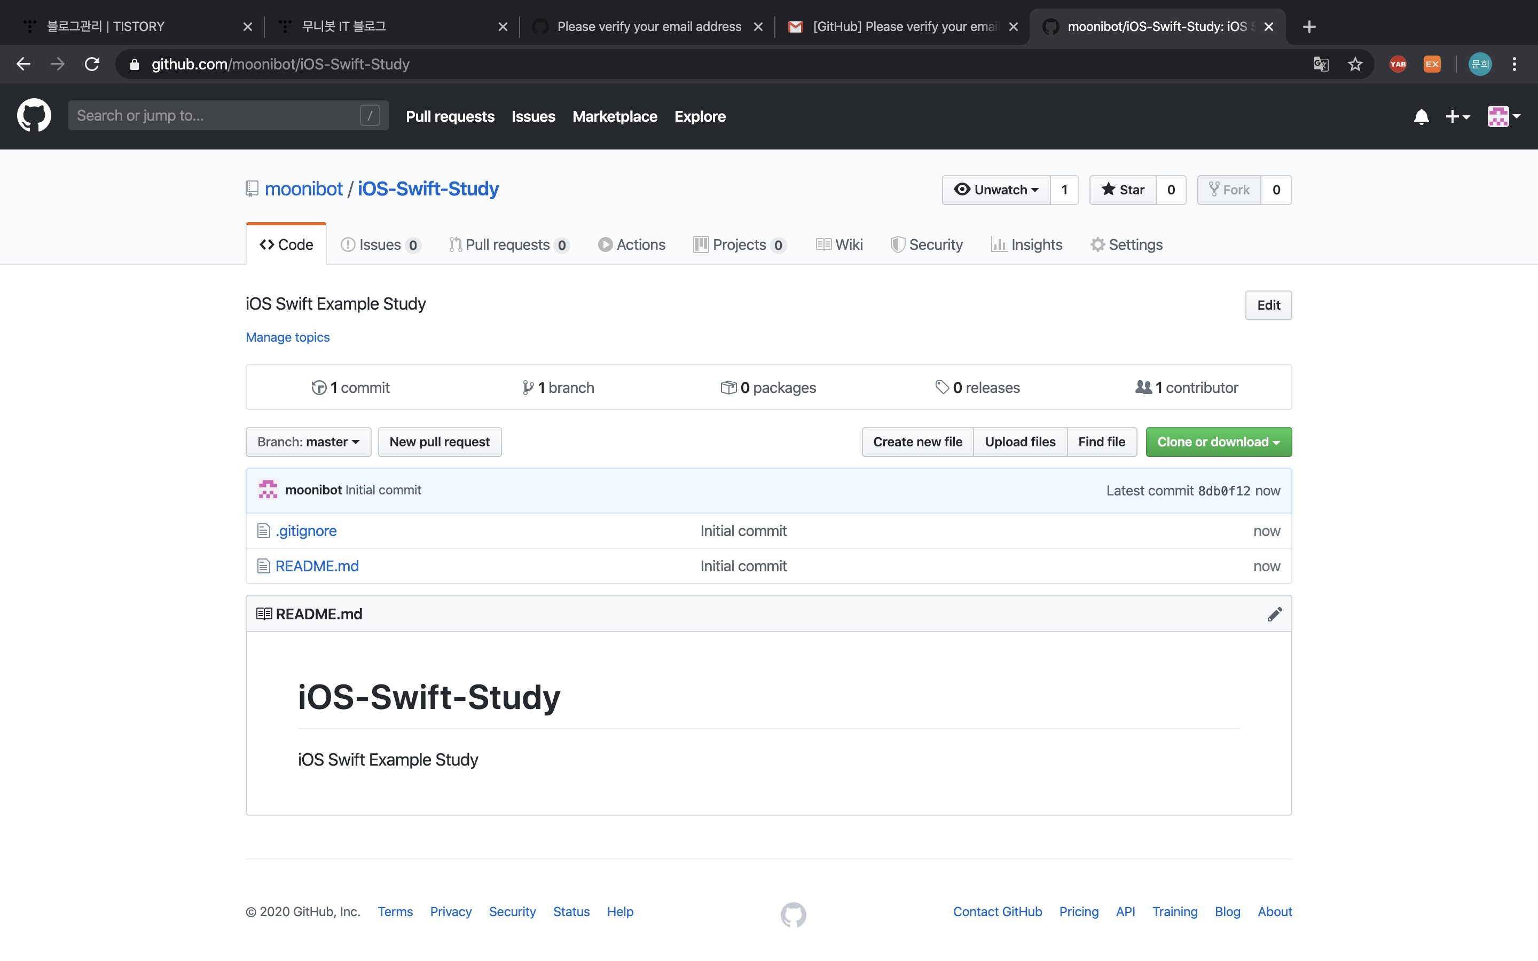Screen dimensions: 1538x961
Task: Bookmark this page with the star icon
Action: coord(1355,64)
